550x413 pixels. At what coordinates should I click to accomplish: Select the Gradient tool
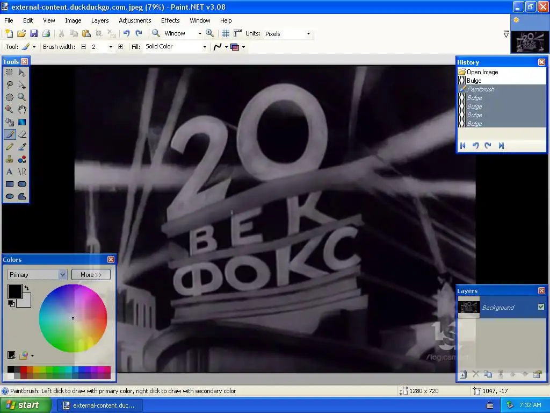(x=22, y=122)
